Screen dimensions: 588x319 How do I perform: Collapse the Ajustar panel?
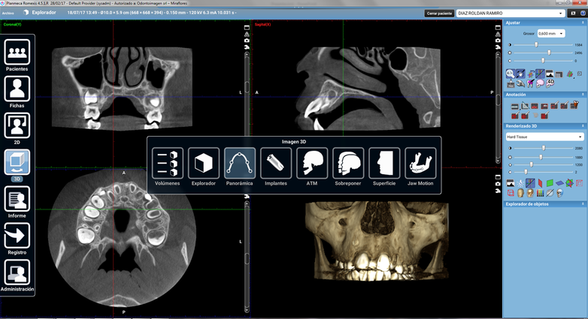pos(583,23)
